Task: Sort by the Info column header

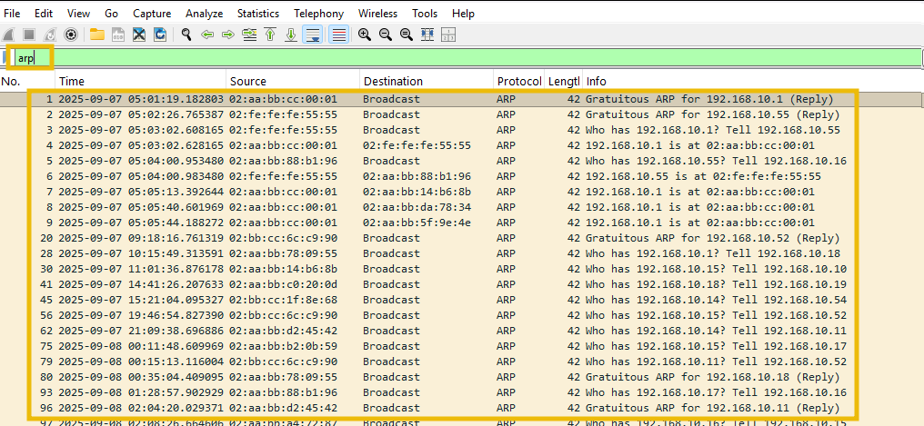Action: [x=753, y=81]
